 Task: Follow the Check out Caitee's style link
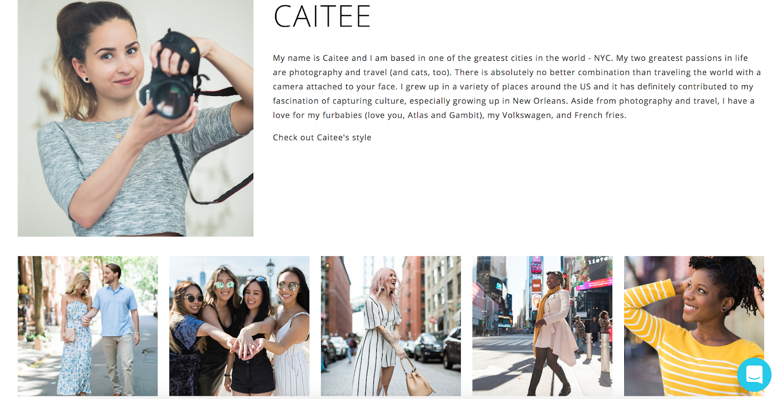coord(322,138)
